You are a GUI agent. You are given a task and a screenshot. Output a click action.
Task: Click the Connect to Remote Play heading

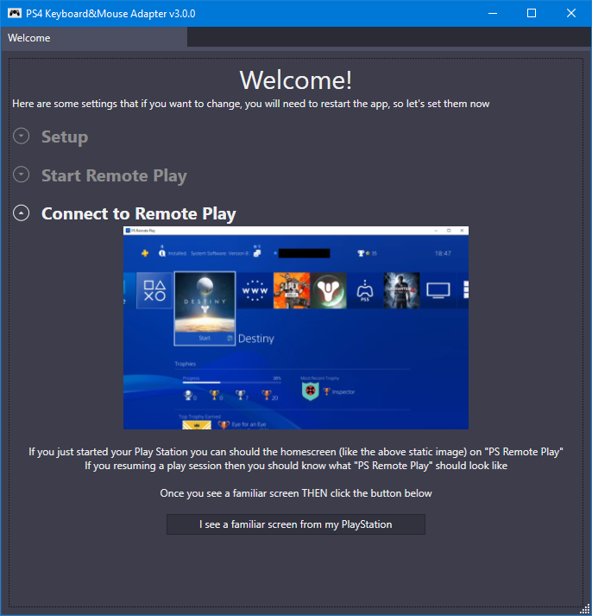[x=139, y=213]
